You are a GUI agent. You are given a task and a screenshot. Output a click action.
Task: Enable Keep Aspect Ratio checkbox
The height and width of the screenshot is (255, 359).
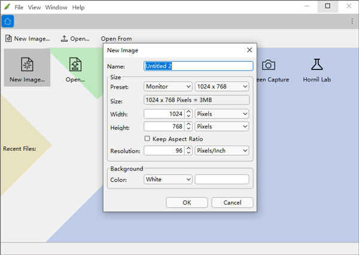(148, 139)
